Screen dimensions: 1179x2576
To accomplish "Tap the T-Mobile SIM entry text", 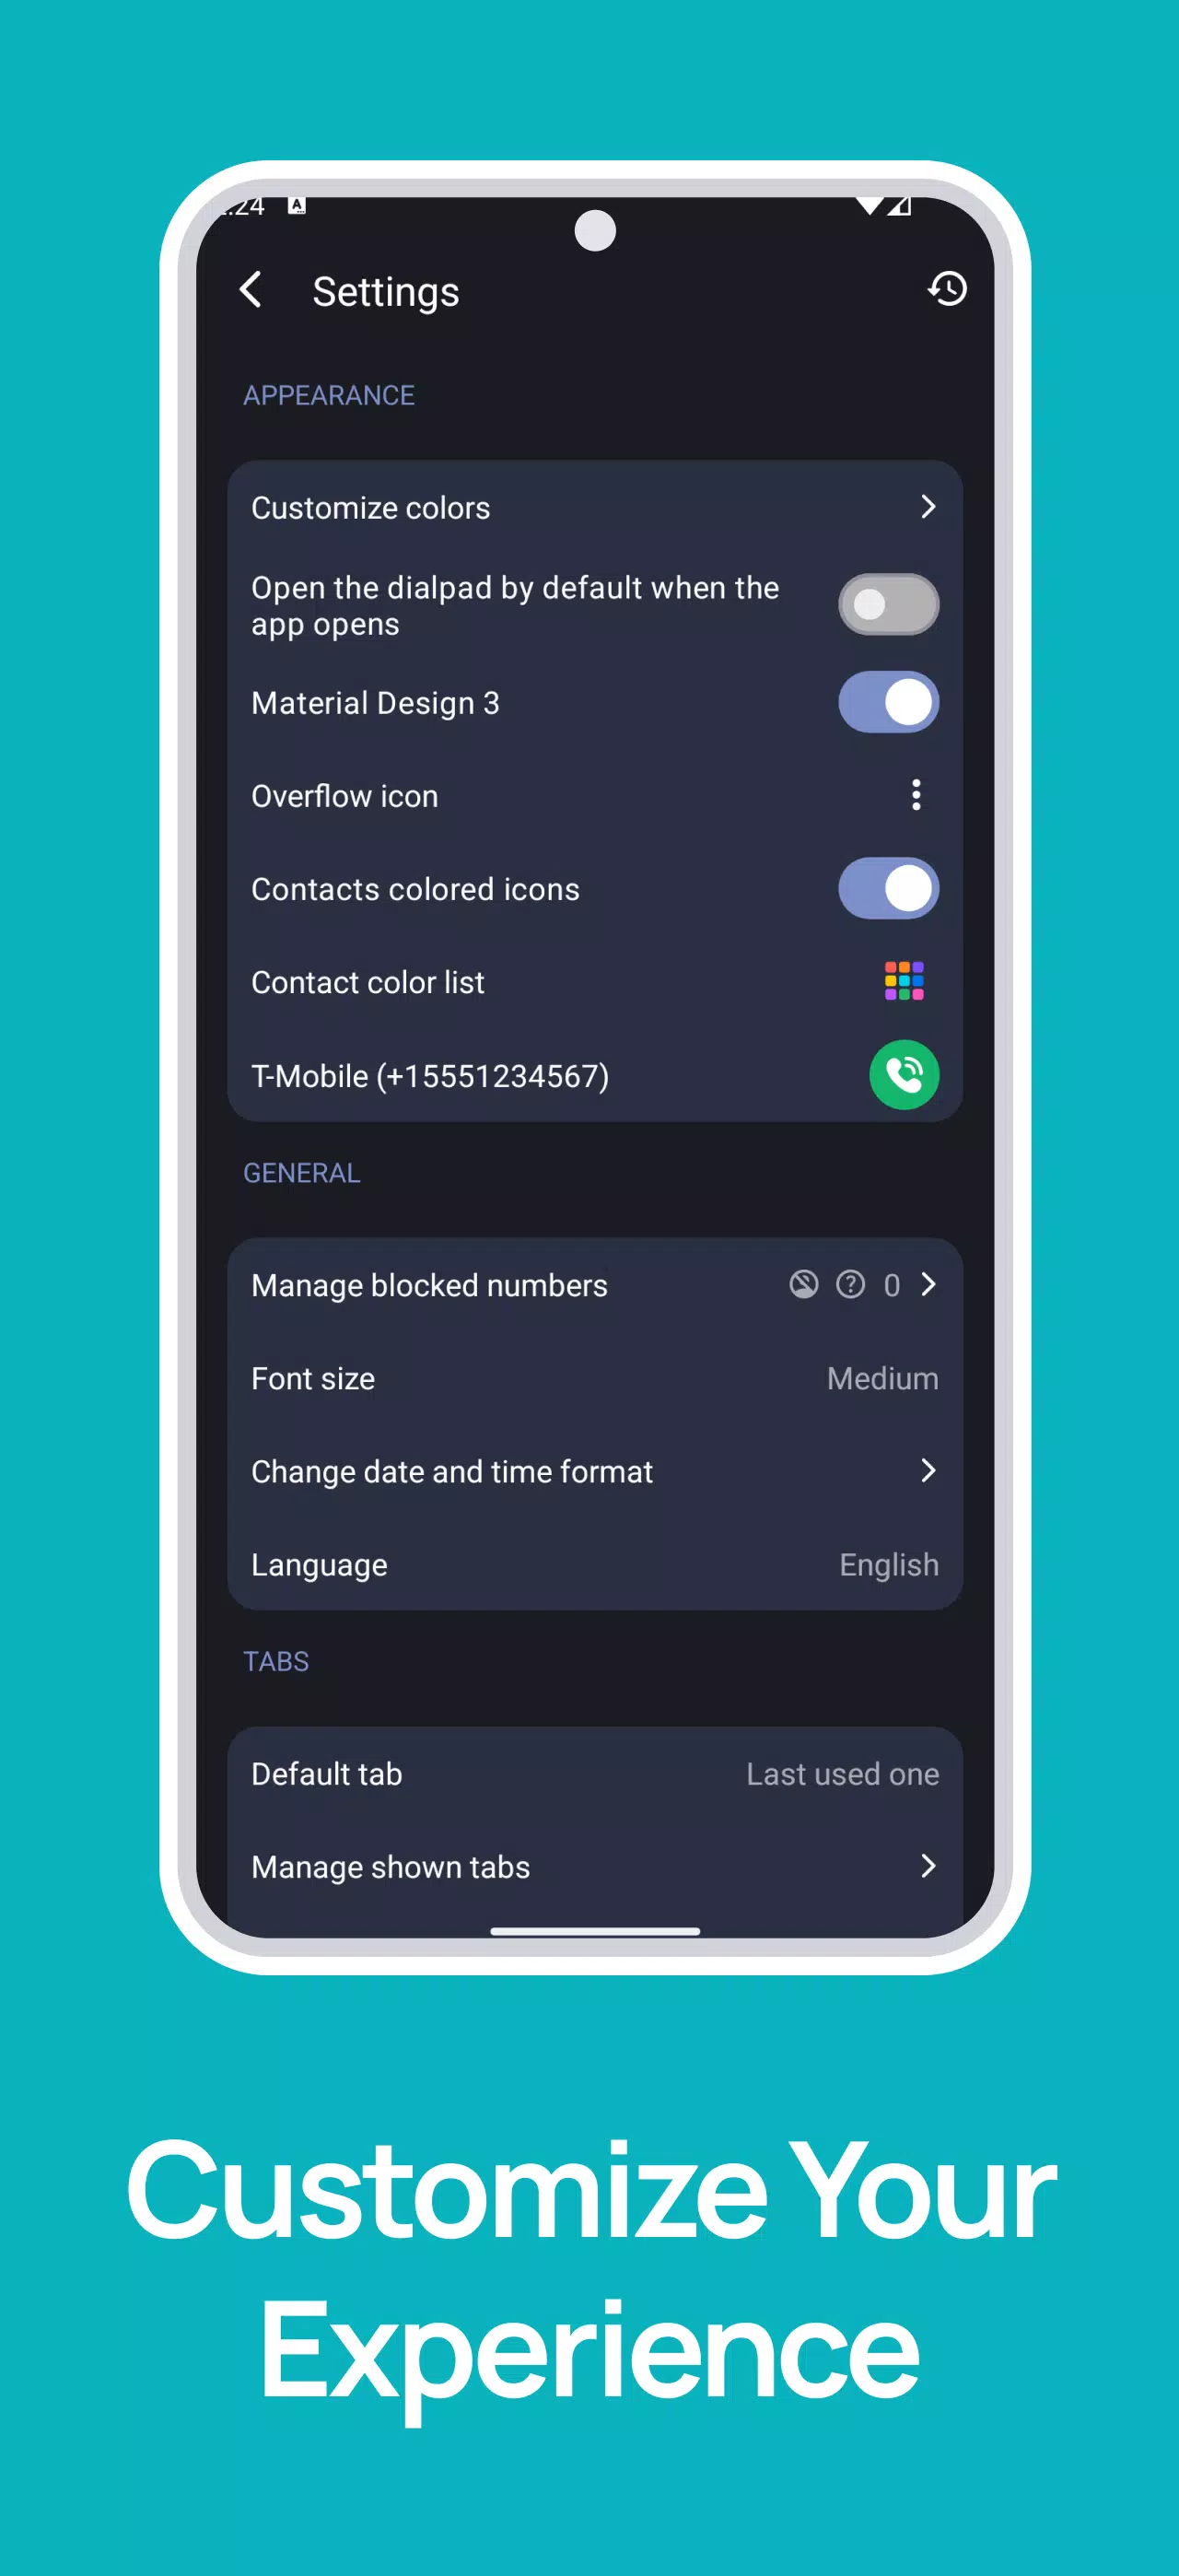I will point(430,1076).
